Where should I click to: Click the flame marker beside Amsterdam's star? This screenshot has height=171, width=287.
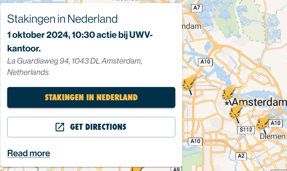point(229,94)
